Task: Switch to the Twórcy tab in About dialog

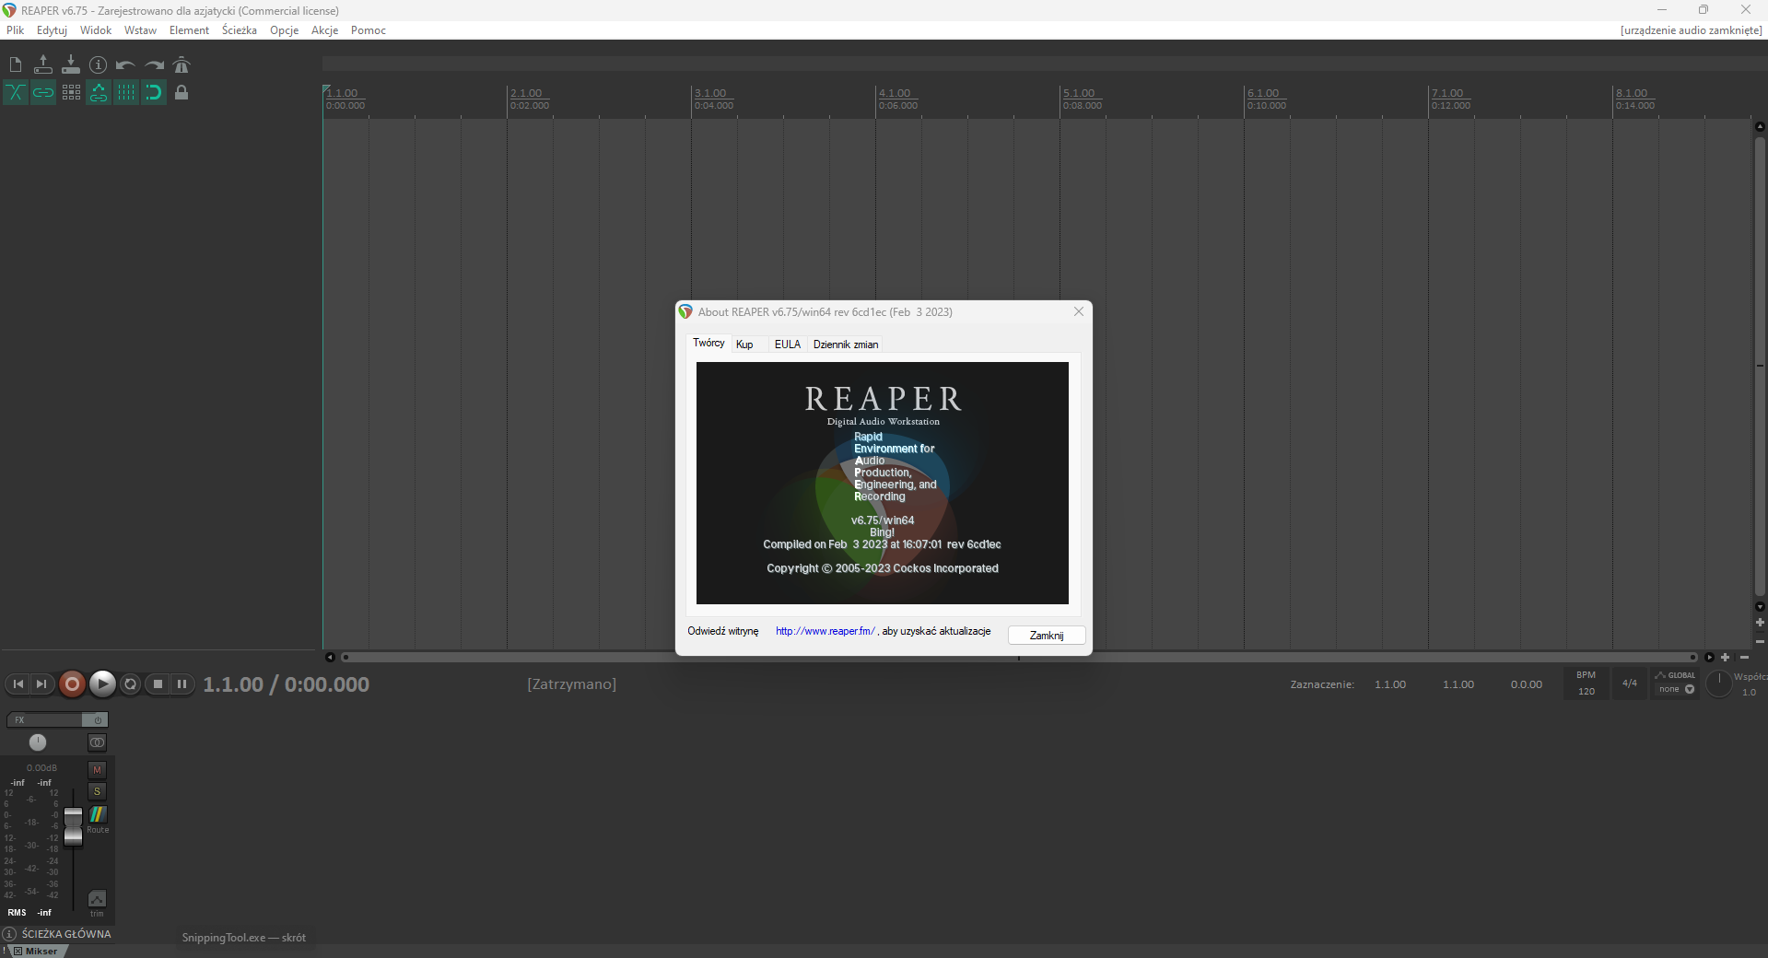Action: 708,343
